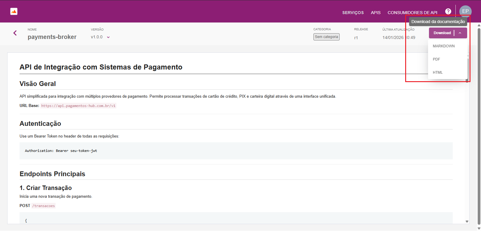The image size is (481, 231).
Task: Go back using the left chevron arrow
Action: [x=15, y=33]
